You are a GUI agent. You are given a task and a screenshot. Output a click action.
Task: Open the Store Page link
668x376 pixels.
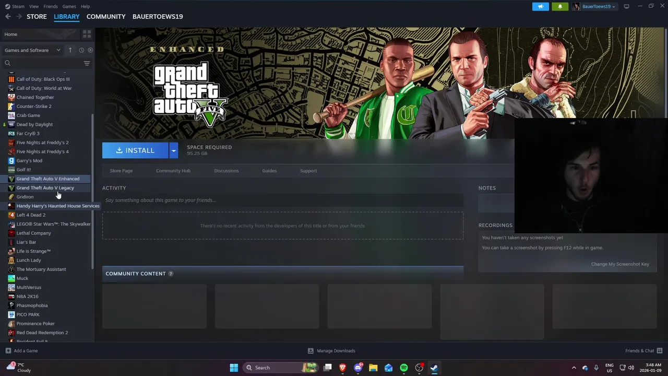[x=121, y=171]
